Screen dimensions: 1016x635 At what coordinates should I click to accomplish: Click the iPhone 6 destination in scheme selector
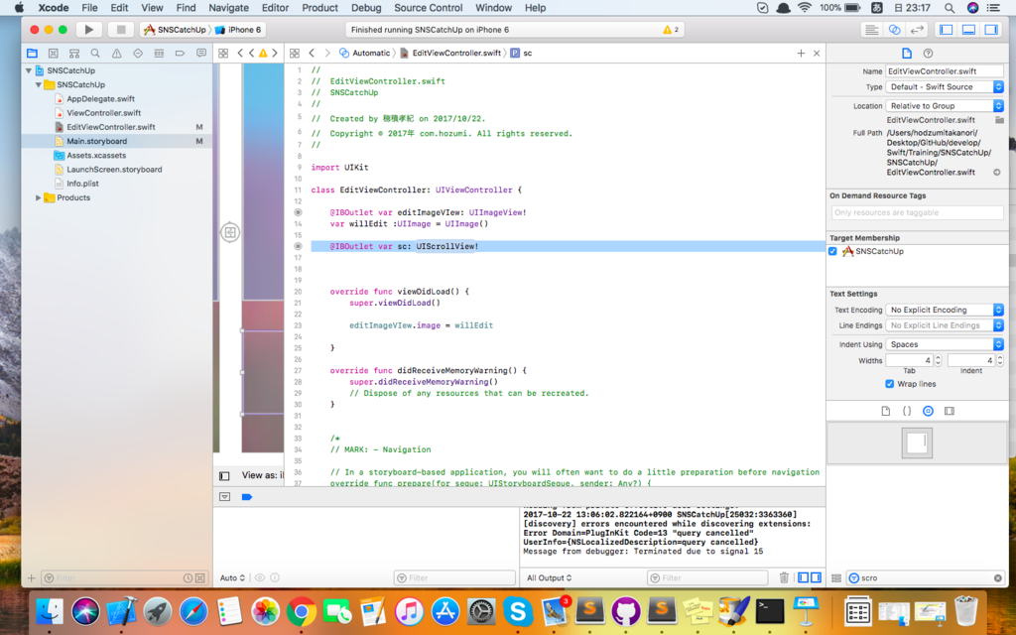point(238,29)
